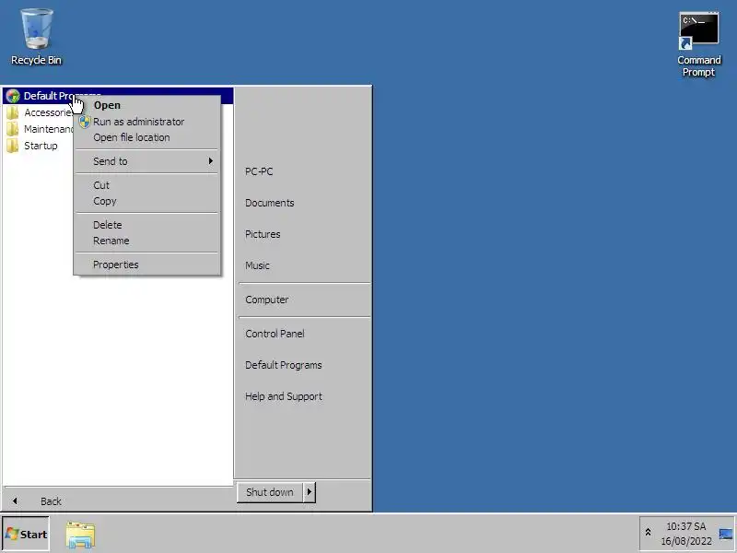This screenshot has height=553, width=737.
Task: Open Documents from the Start menu
Action: pos(270,203)
